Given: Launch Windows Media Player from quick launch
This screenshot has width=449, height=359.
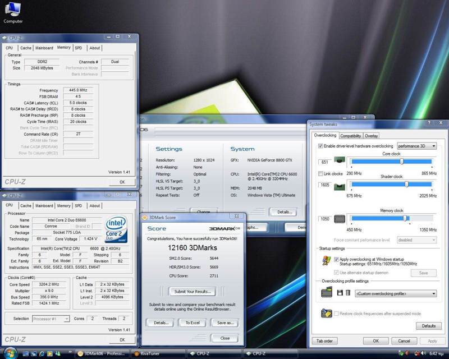Looking at the screenshot, I should pos(50,353).
